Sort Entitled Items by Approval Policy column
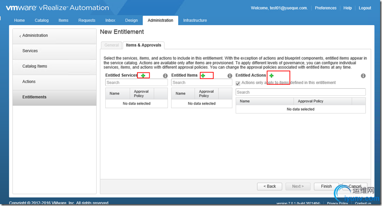Screen dimensions: 382x206 (x=207, y=93)
